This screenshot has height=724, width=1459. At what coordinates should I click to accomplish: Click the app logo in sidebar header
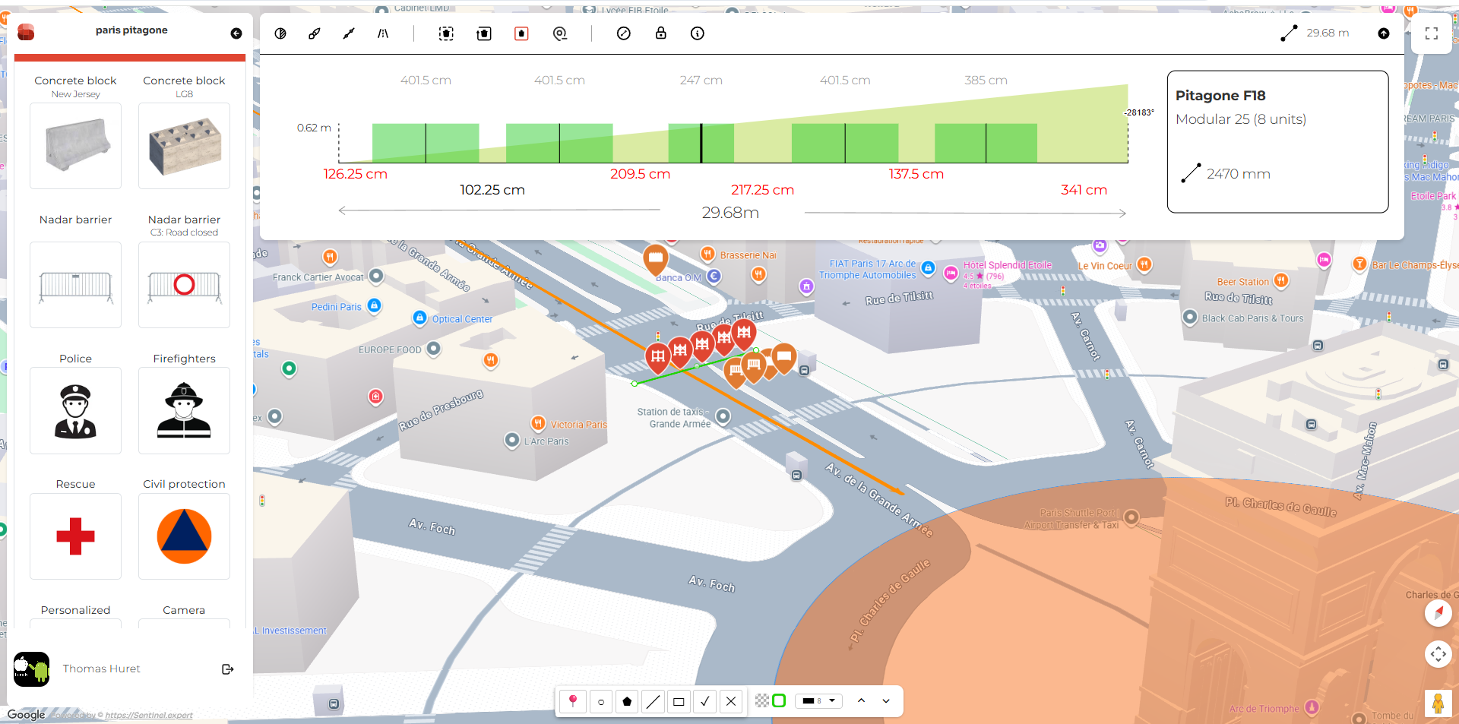[27, 32]
